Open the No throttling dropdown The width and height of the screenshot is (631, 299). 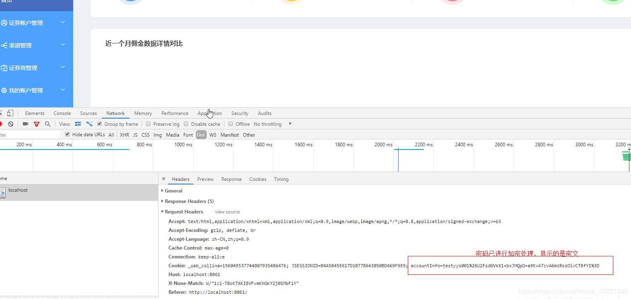click(273, 124)
